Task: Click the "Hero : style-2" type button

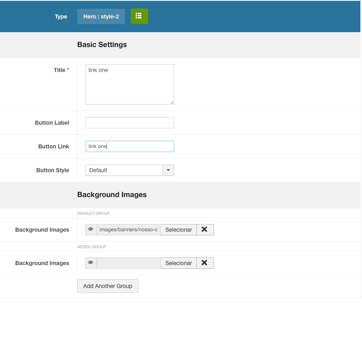Action: [x=101, y=16]
